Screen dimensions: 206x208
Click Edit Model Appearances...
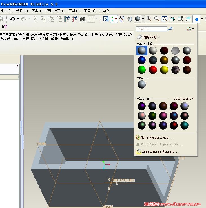pos(159,144)
